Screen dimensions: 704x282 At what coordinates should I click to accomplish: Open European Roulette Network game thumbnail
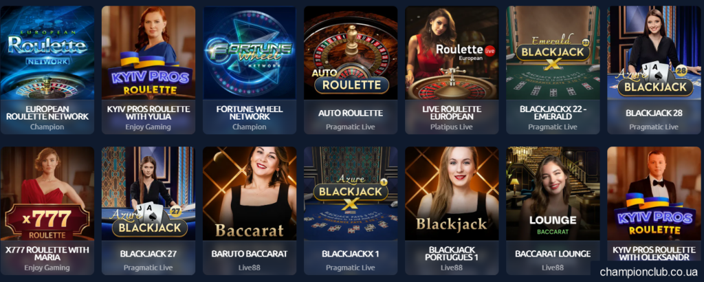pyautogui.click(x=47, y=53)
